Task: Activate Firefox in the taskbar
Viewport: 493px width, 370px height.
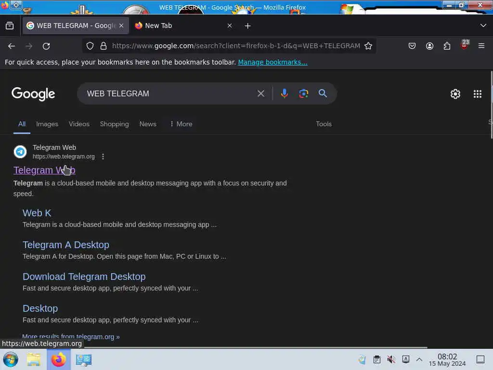Action: [x=59, y=359]
